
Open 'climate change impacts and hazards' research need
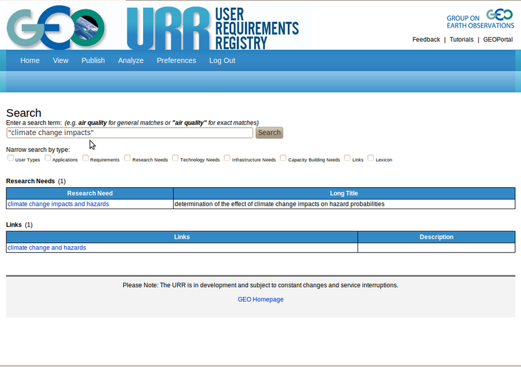59,204
